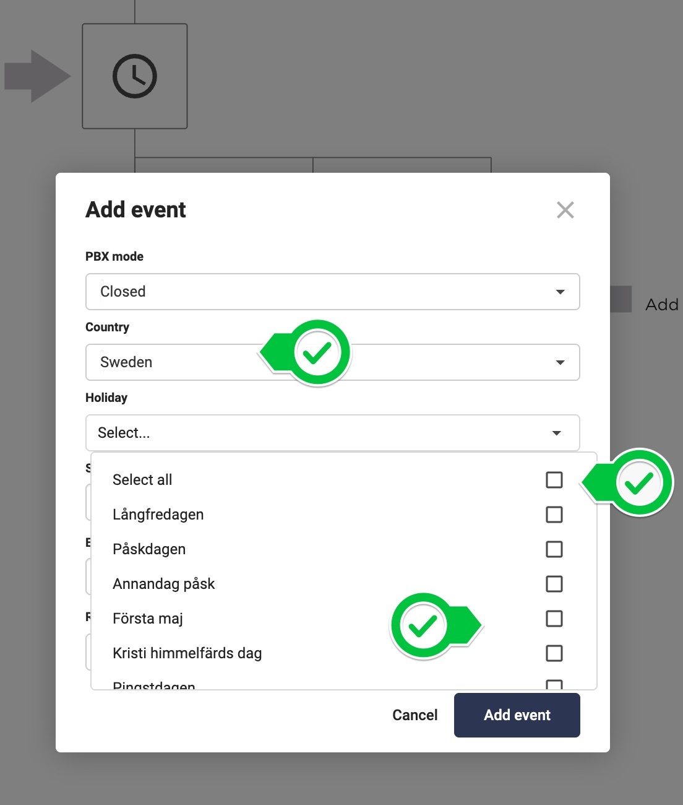683x805 pixels.
Task: Click Cancel to dismiss the dialog
Action: [x=415, y=715]
